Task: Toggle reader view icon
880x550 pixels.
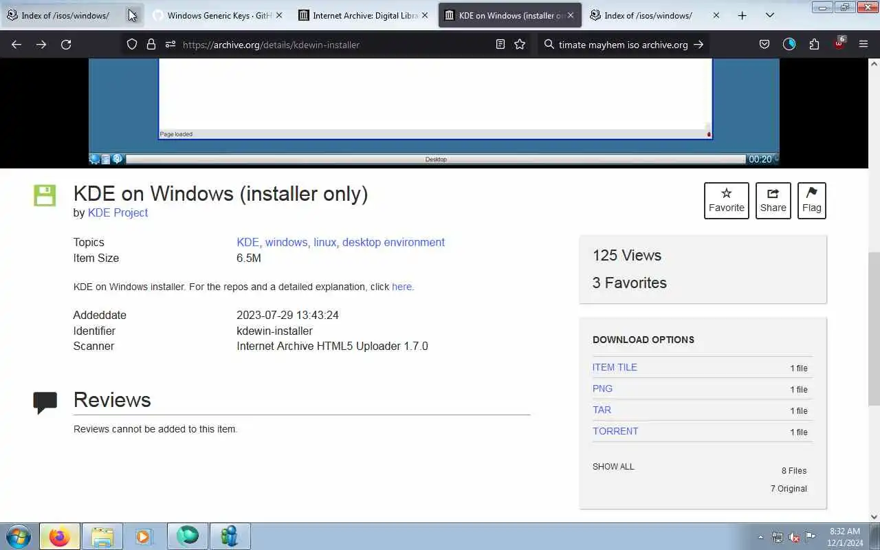Action: tap(500, 44)
